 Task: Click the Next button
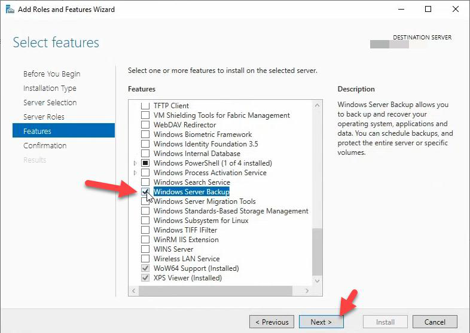[x=321, y=322]
